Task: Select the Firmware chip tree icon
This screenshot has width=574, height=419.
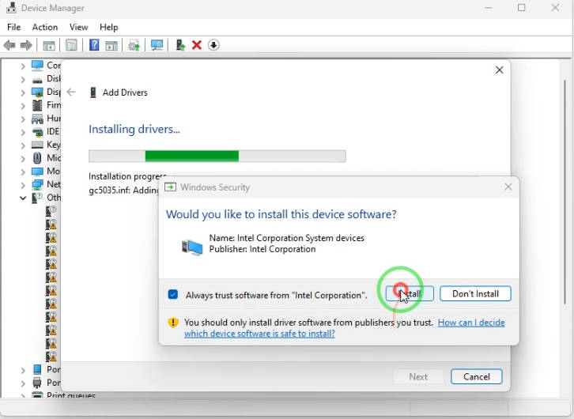Action: (x=37, y=105)
